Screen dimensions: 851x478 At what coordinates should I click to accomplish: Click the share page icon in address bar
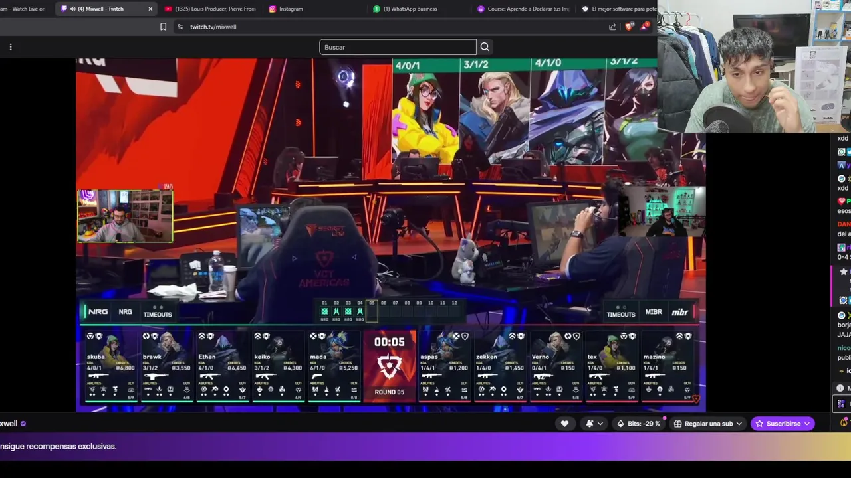[612, 27]
